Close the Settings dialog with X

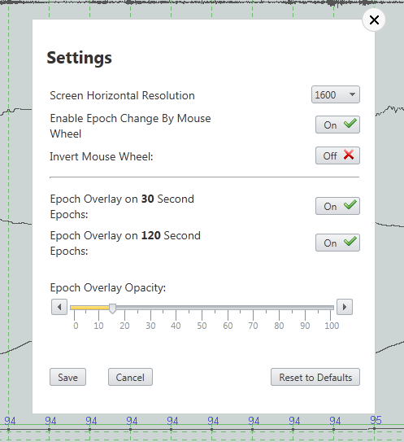[x=374, y=20]
